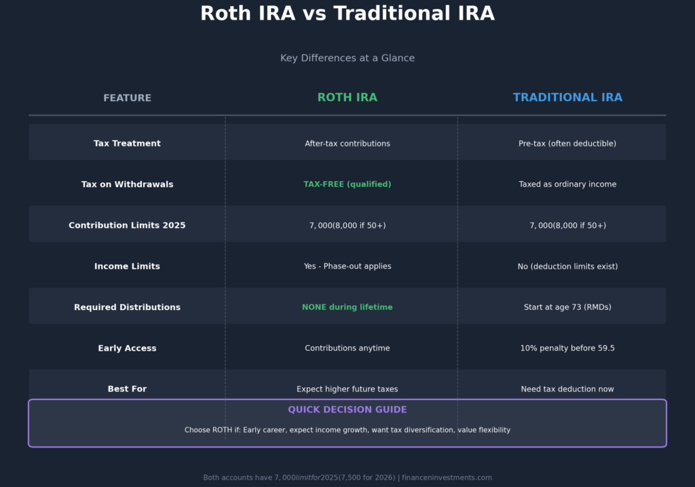Select Yes - Phase-out applies cell
695x487 pixels.
click(x=347, y=266)
